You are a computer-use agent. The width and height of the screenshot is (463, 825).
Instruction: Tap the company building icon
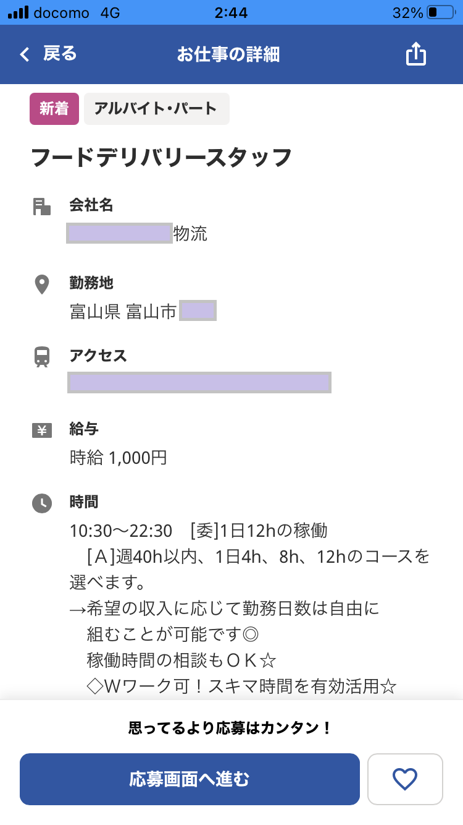[41, 207]
